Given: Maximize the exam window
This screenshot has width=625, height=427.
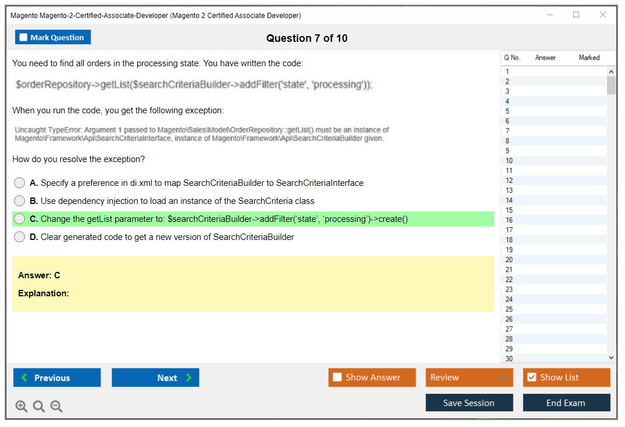Looking at the screenshot, I should 576,15.
